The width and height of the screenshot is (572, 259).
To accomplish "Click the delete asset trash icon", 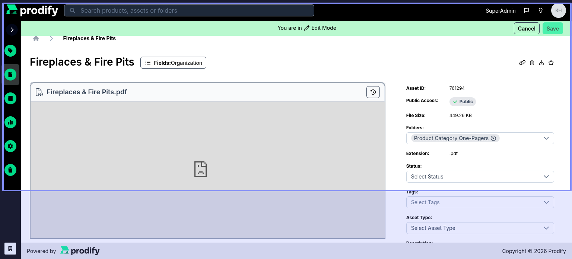I will coord(532,63).
